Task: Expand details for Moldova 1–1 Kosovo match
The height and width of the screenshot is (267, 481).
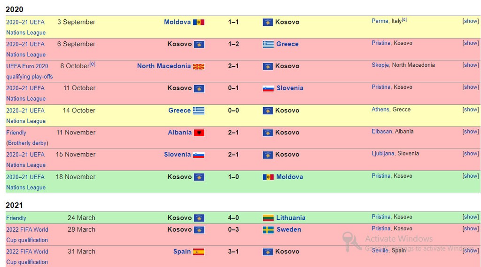Action: 470,21
